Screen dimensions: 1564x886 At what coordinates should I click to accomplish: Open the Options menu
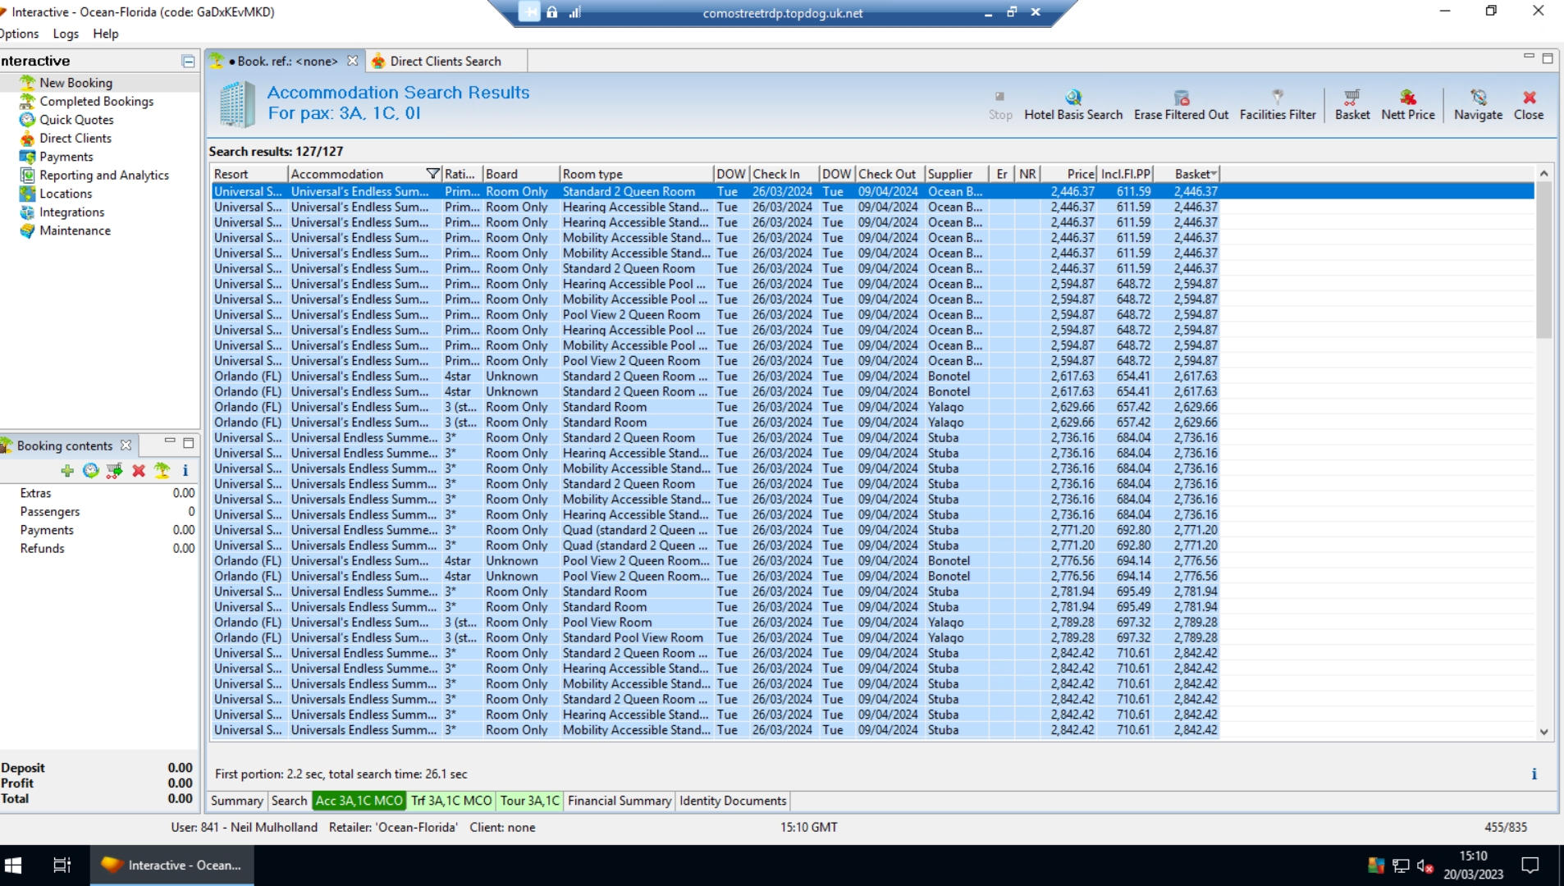20,34
